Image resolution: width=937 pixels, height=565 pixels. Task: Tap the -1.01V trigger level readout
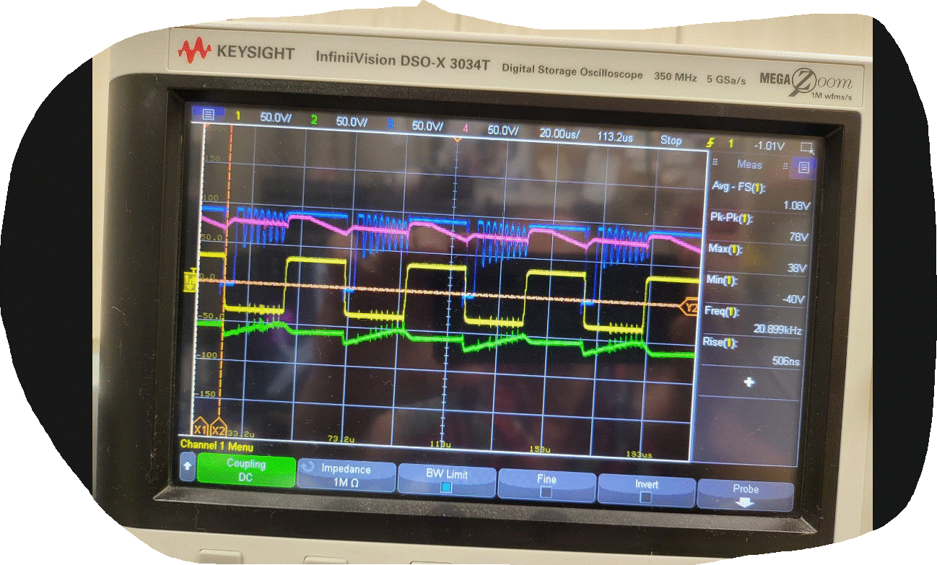(768, 146)
